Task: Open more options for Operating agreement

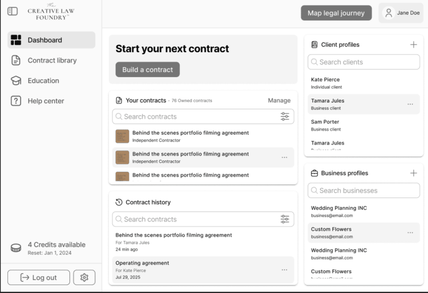Action: (284, 270)
